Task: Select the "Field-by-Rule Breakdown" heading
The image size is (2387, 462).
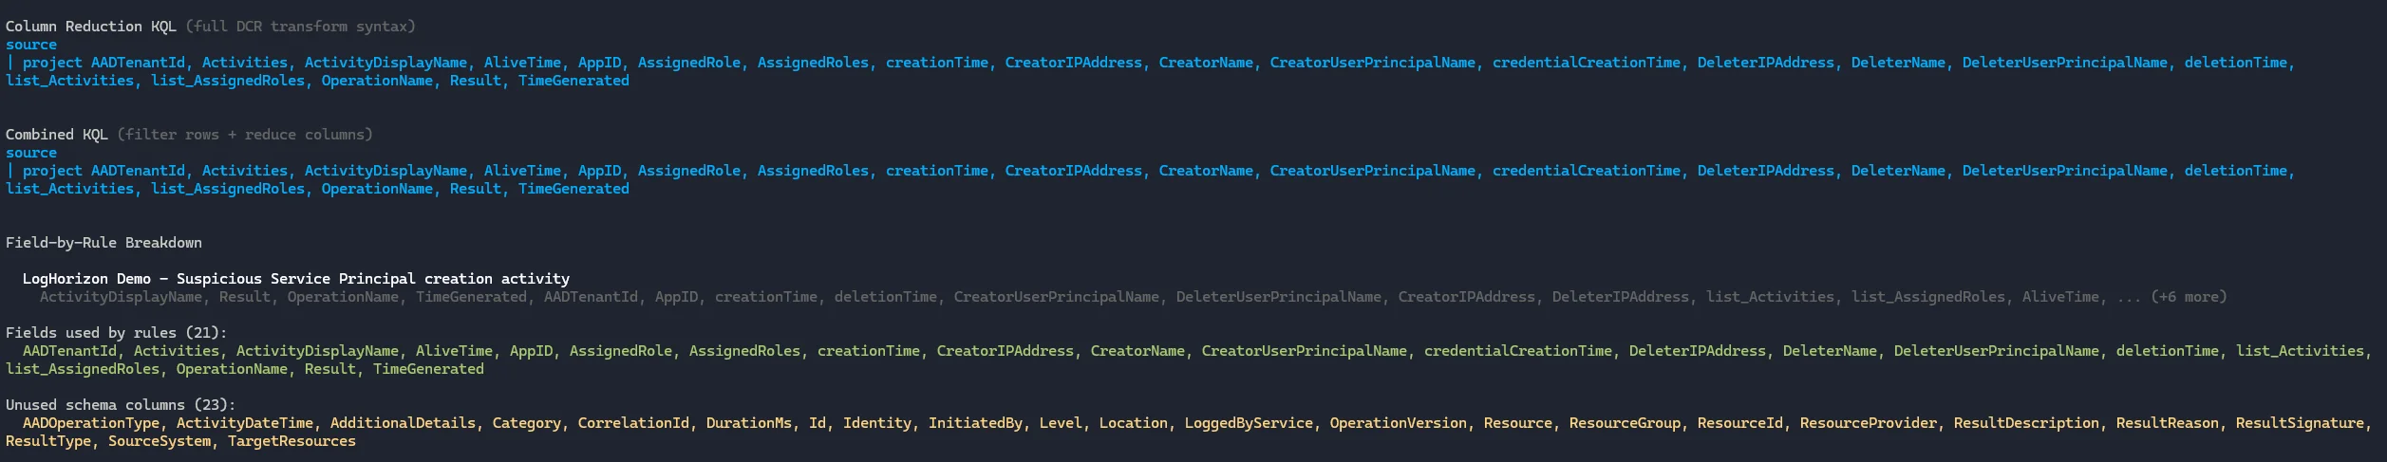Action: (103, 243)
